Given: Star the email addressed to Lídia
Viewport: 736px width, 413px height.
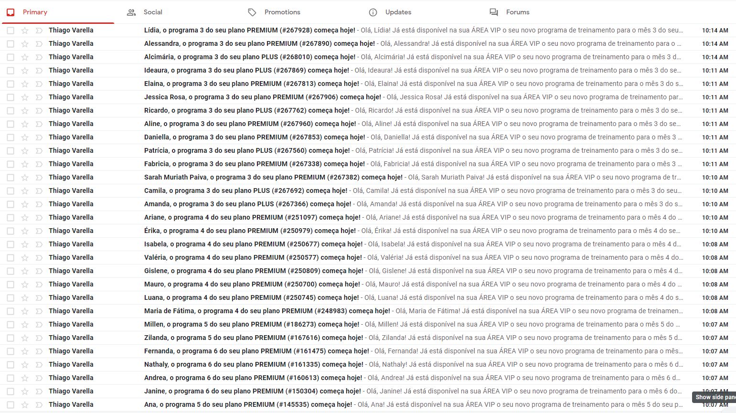Looking at the screenshot, I should (25, 30).
